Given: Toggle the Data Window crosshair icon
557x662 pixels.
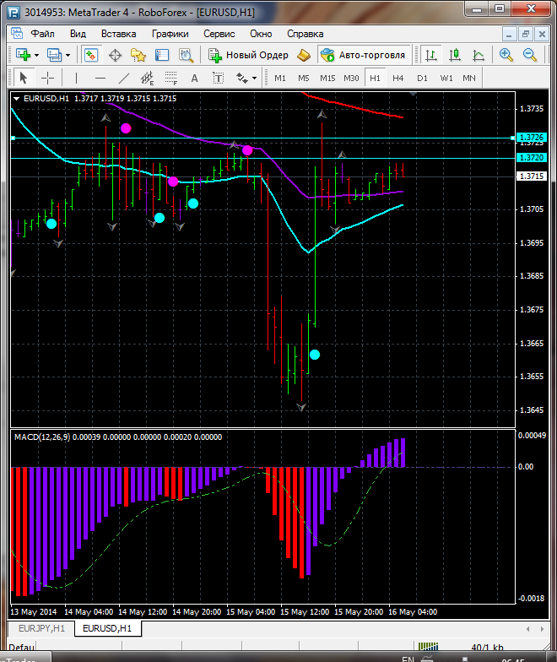Looking at the screenshot, I should coord(115,55).
